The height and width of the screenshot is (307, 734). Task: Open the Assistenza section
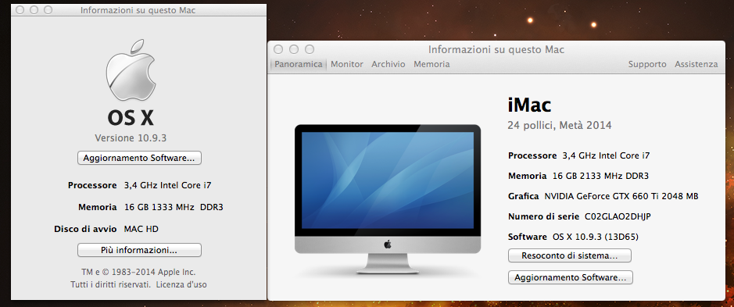point(696,64)
